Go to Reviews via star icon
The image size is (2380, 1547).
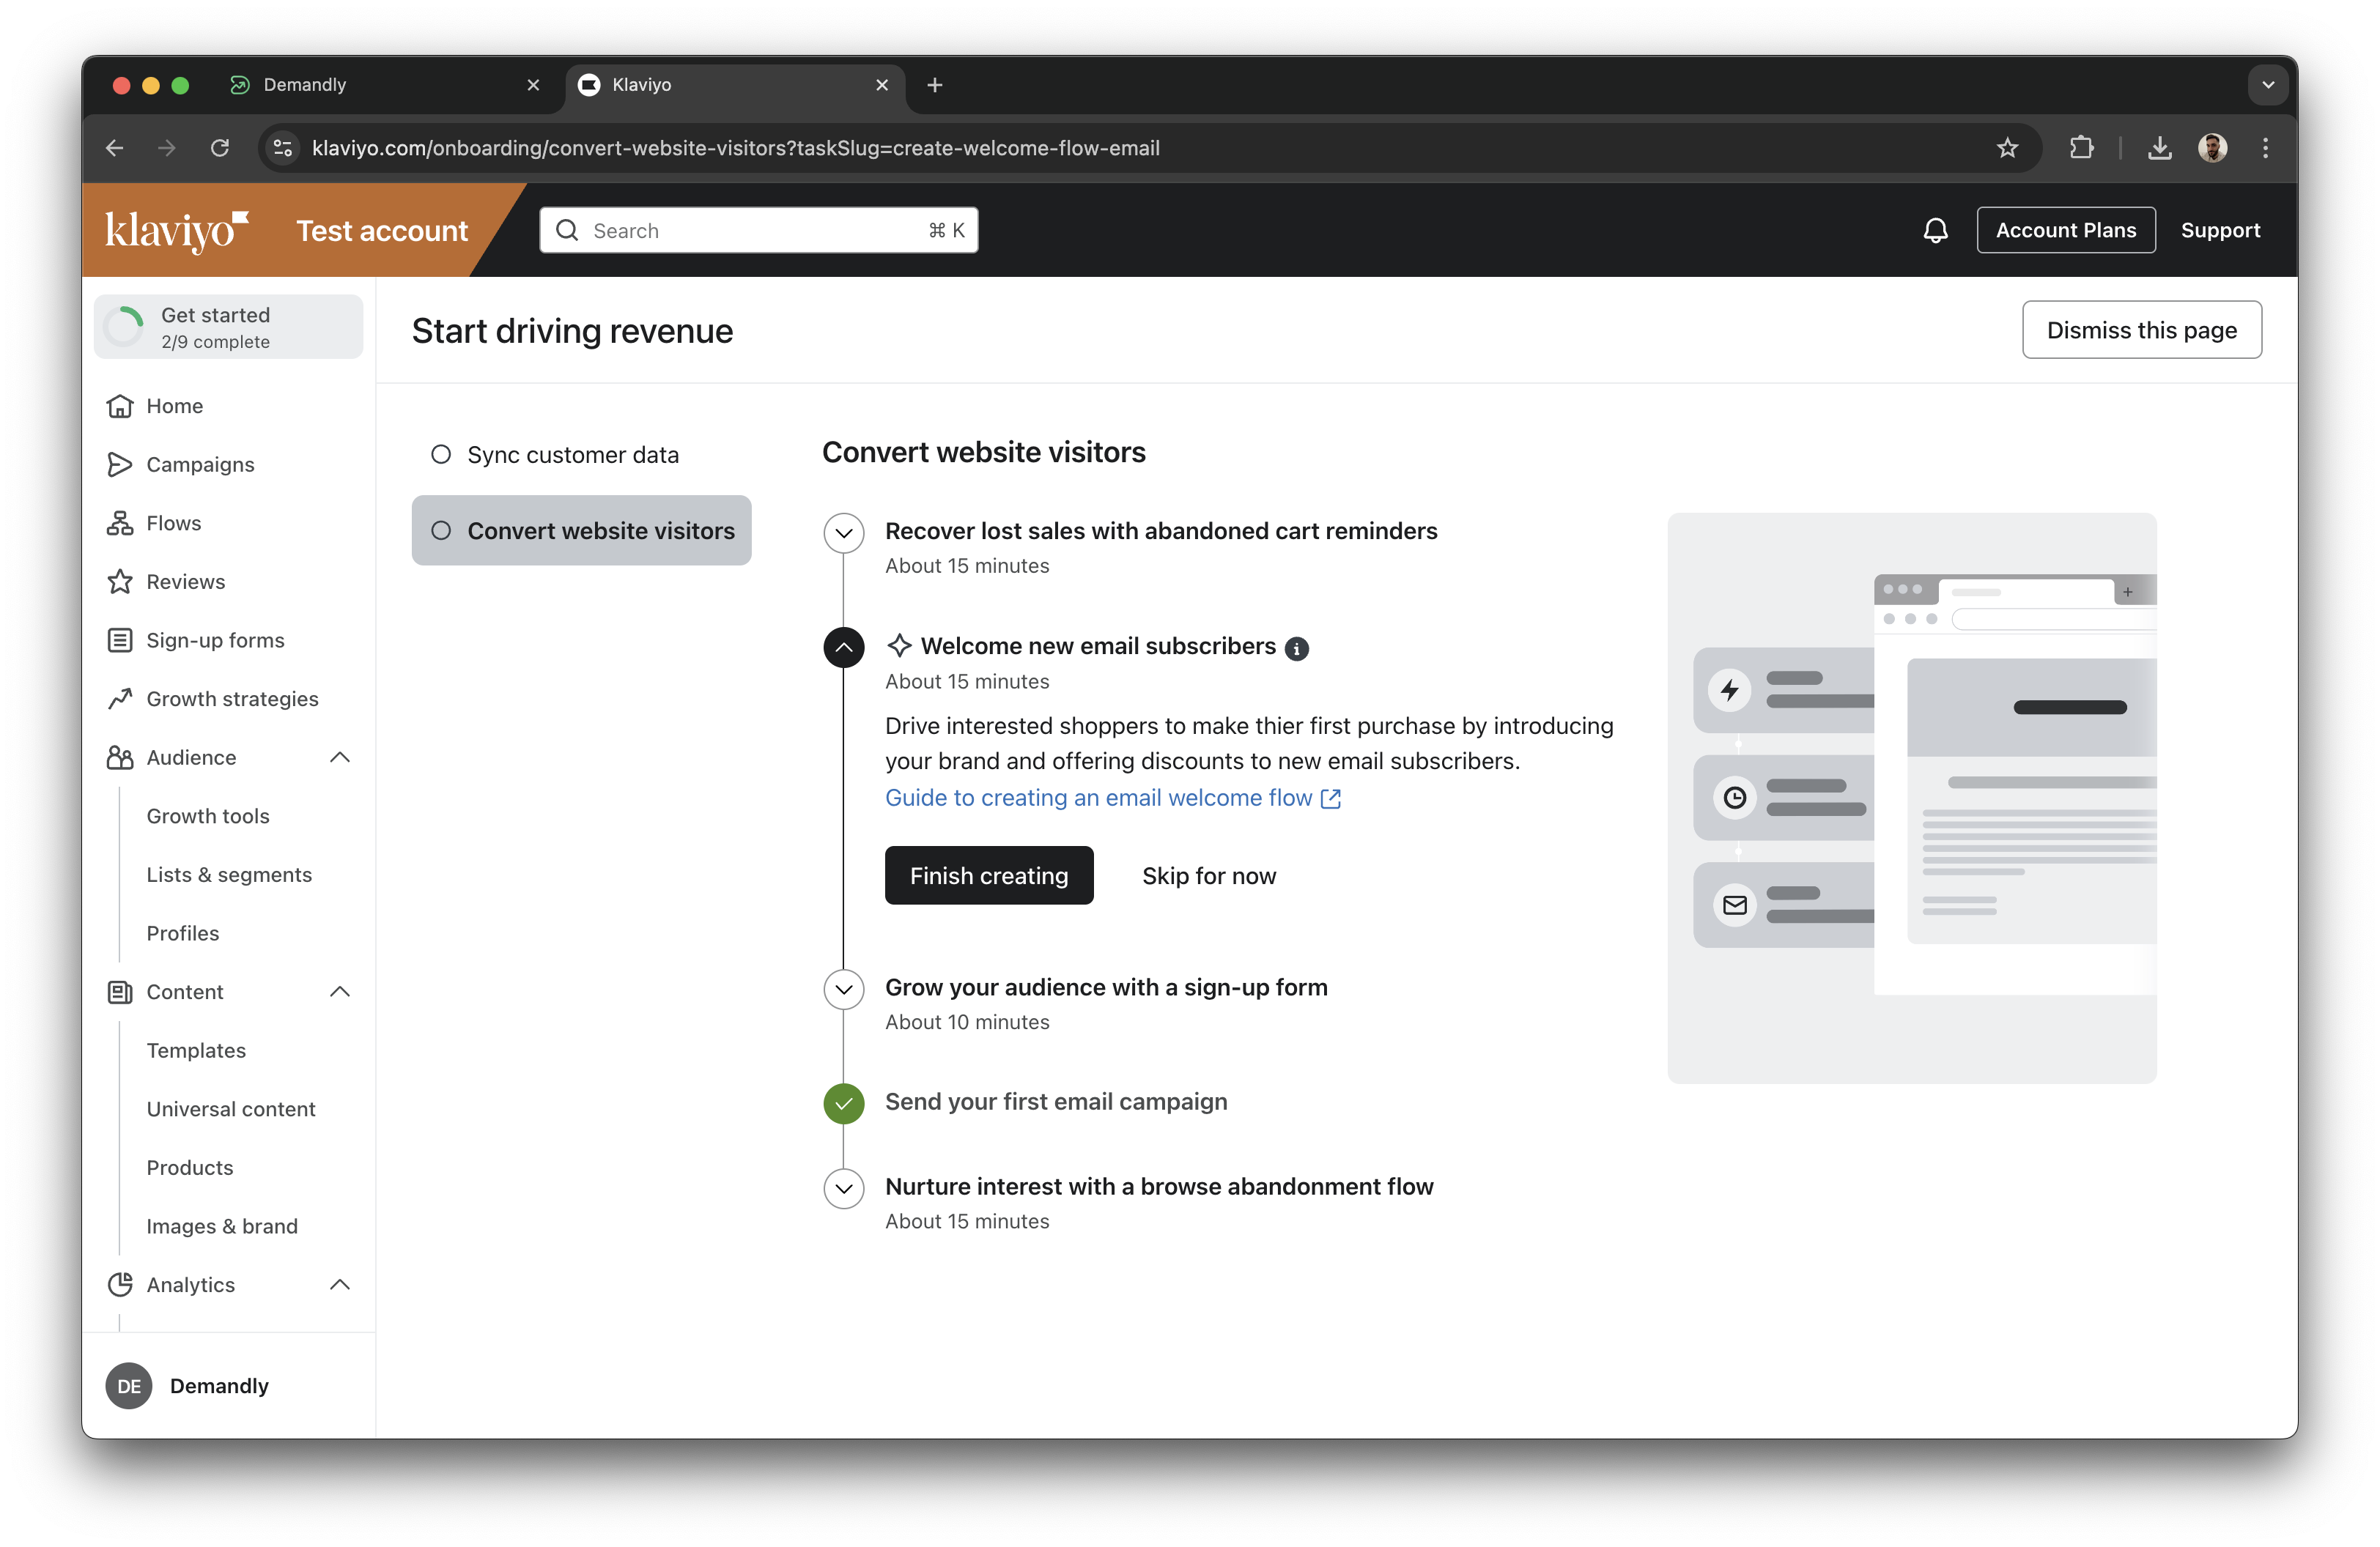click(120, 582)
